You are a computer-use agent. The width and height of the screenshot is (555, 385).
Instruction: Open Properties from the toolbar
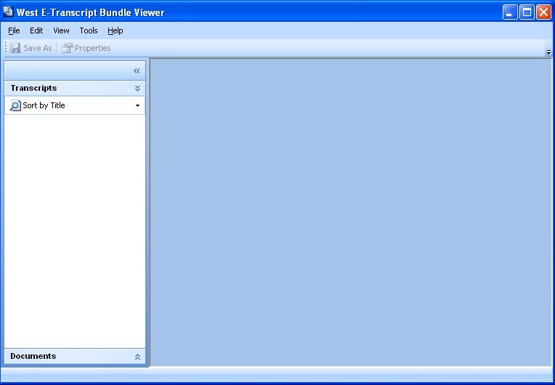pos(86,48)
